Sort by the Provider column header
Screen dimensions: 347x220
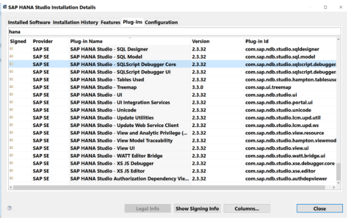[x=50, y=41]
